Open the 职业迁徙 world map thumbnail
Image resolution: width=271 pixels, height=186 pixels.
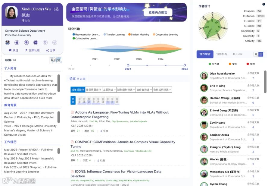click(56, 60)
